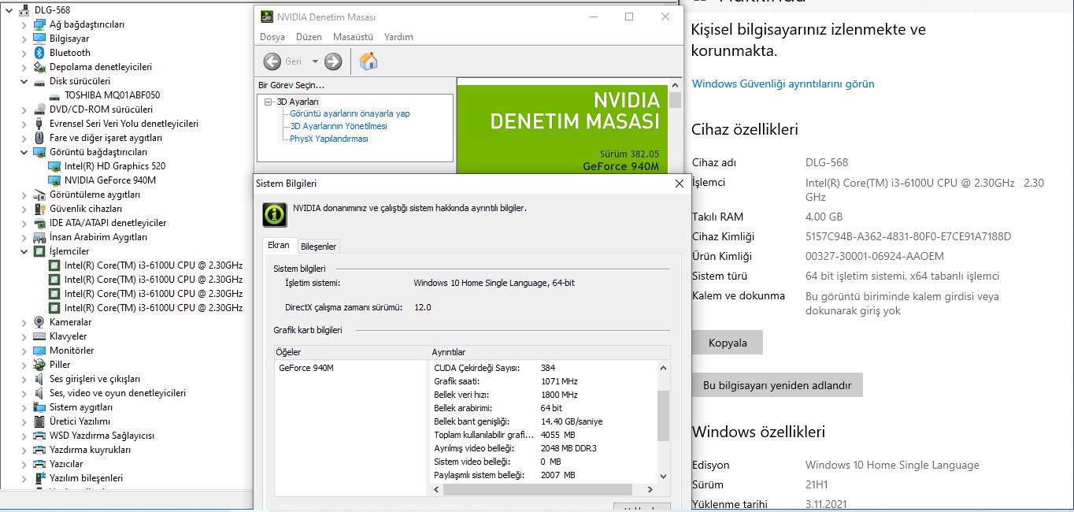Collapse the DLG-568 root node

pyautogui.click(x=9, y=10)
